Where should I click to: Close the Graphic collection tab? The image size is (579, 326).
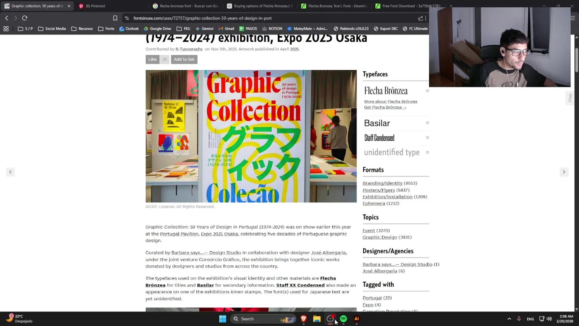coord(69,6)
